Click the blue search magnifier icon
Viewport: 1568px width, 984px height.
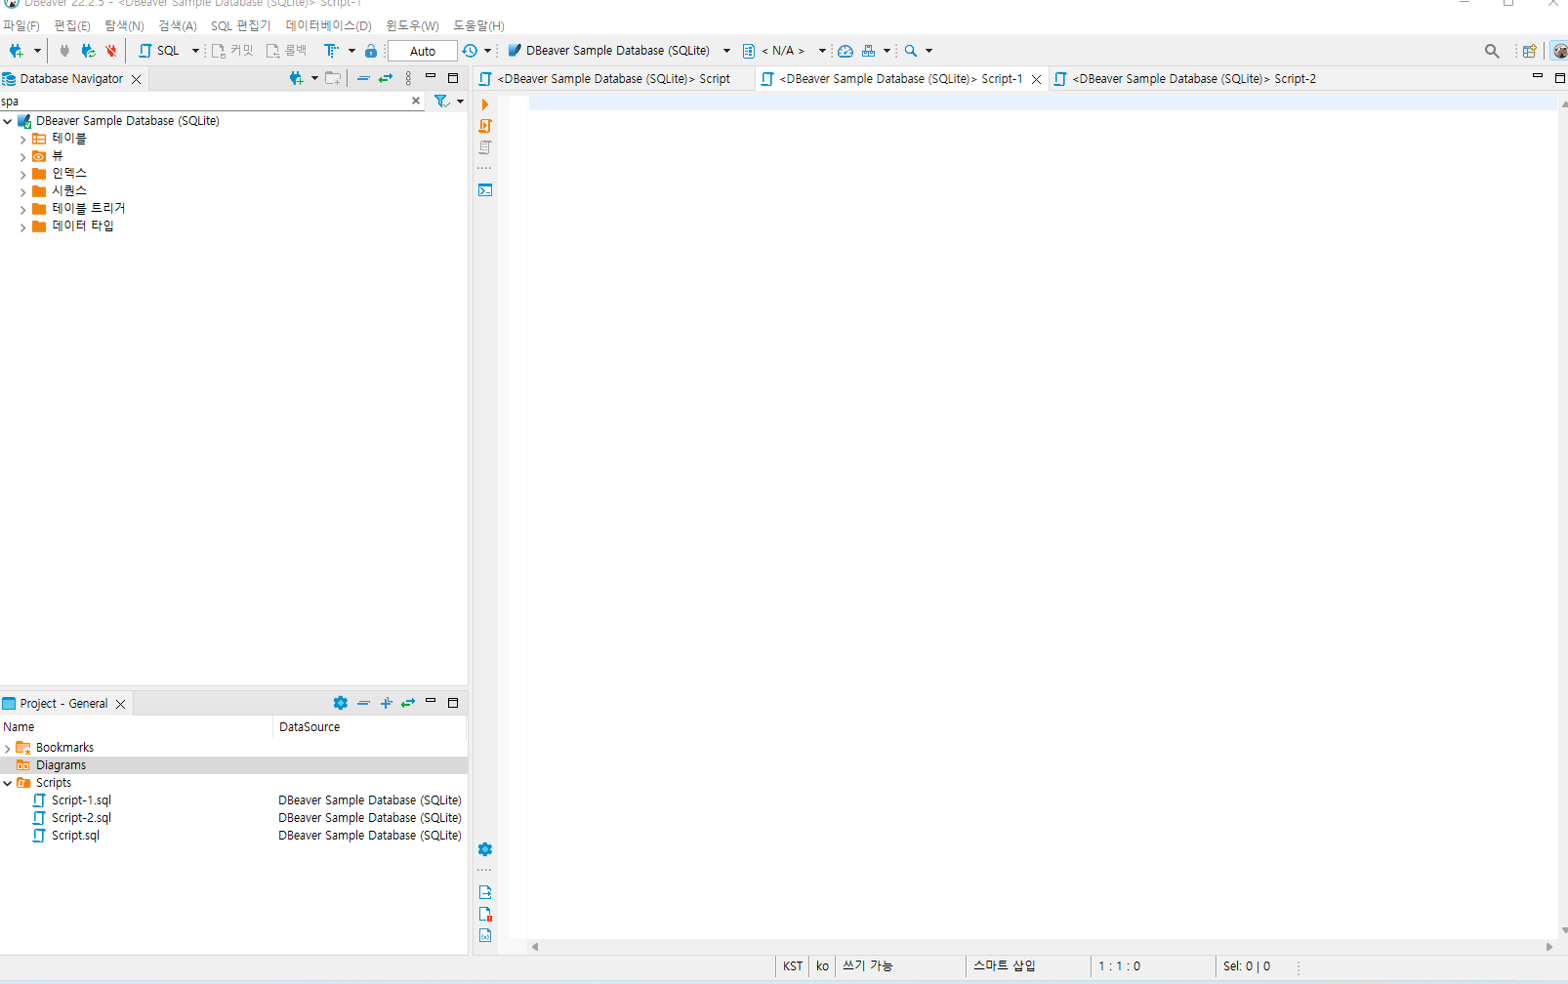911,51
